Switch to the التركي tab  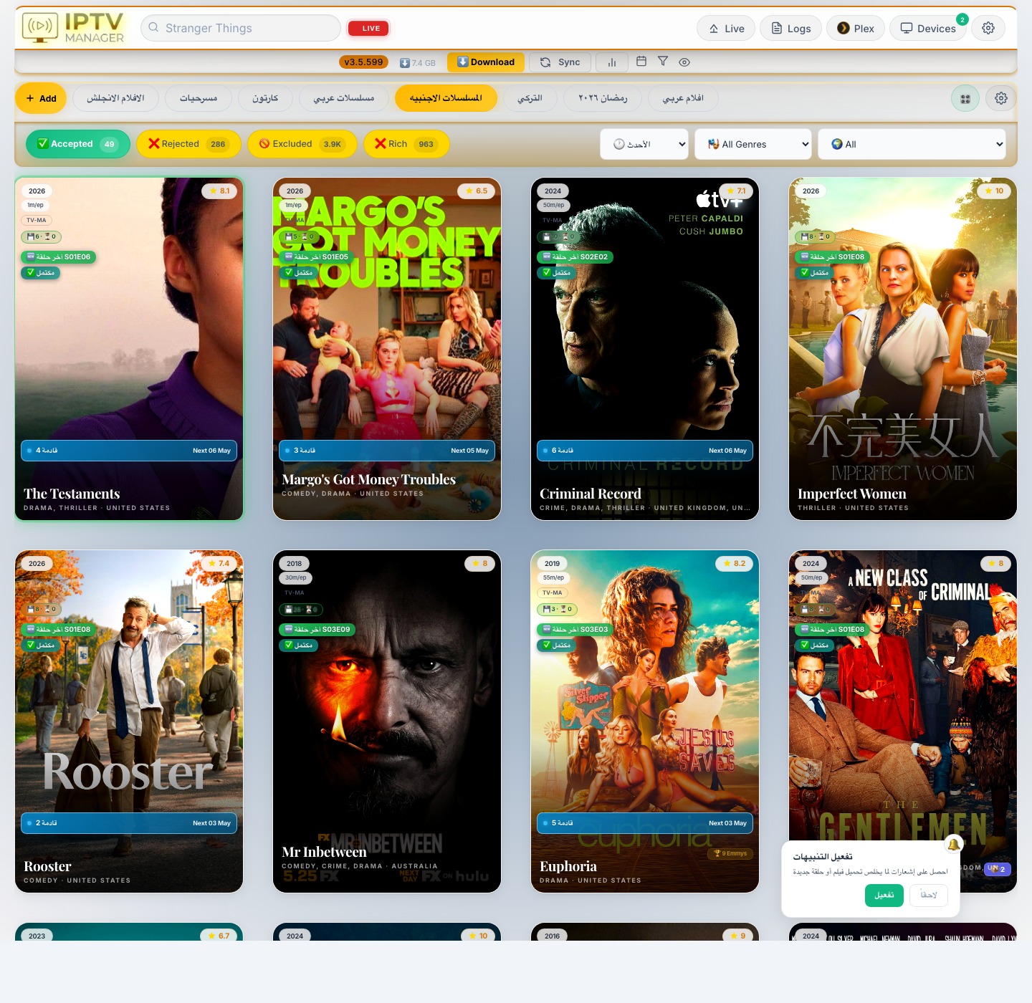pos(530,98)
